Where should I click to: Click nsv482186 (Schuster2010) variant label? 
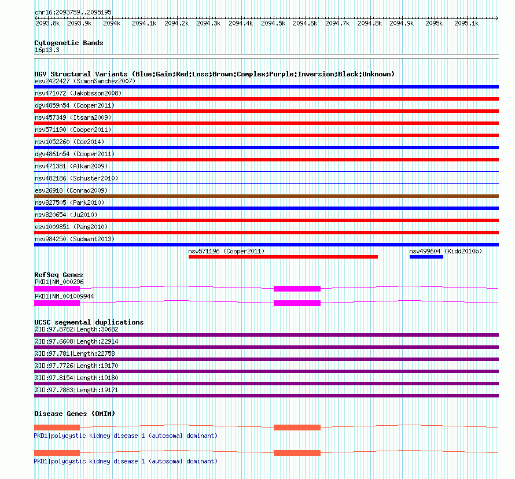(76, 178)
